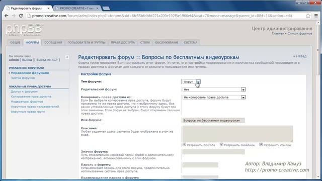Click the Имя форума input field
The image size is (322, 181).
tap(213, 120)
